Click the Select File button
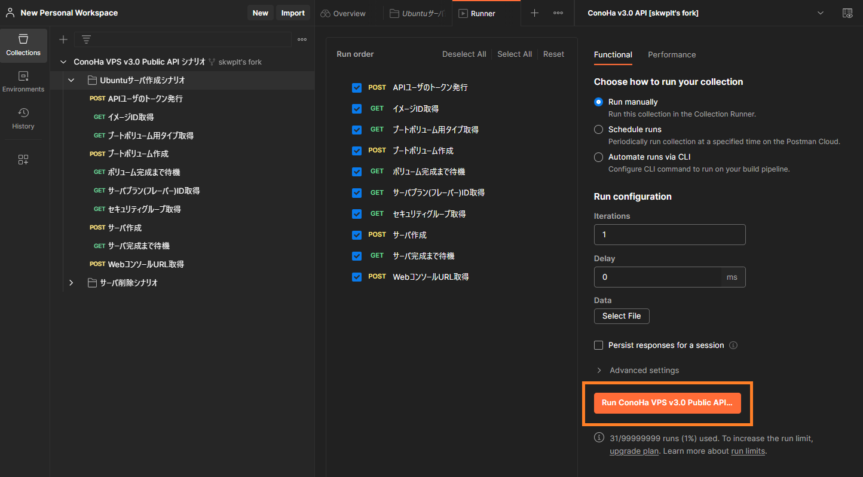 (622, 316)
